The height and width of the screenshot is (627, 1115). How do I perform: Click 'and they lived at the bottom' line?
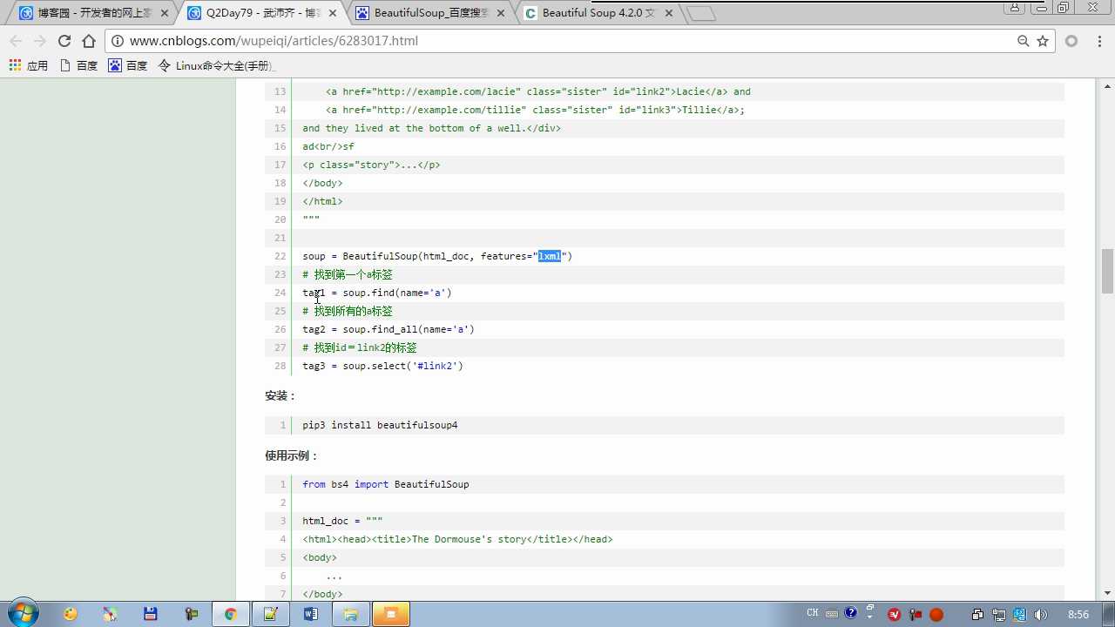tap(431, 128)
